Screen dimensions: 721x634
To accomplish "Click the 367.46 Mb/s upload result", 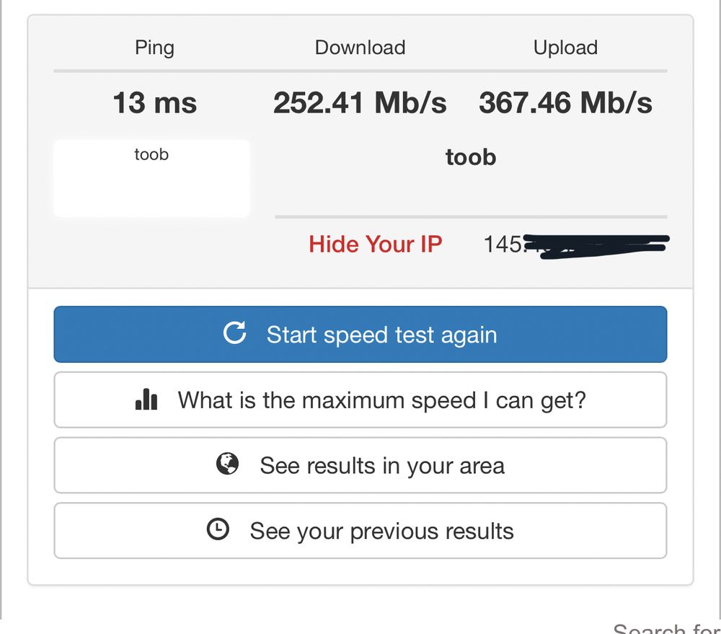I will click(x=565, y=103).
